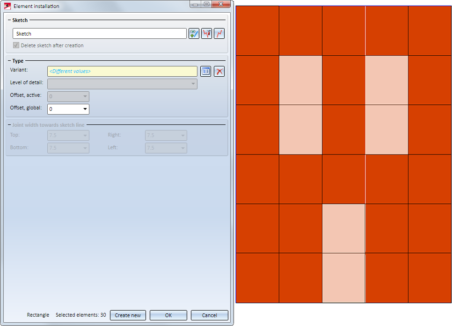This screenshot has width=452, height=326.
Task: Click the Selected elements: 30 text
Action: coord(80,315)
